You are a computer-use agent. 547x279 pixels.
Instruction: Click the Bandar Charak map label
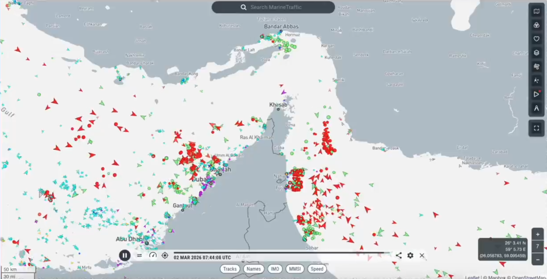pyautogui.click(x=140, y=63)
